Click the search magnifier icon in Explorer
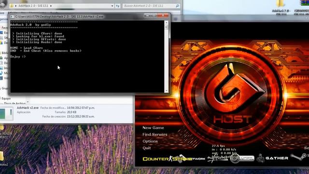This screenshot has width=309, height=174. click(x=177, y=6)
